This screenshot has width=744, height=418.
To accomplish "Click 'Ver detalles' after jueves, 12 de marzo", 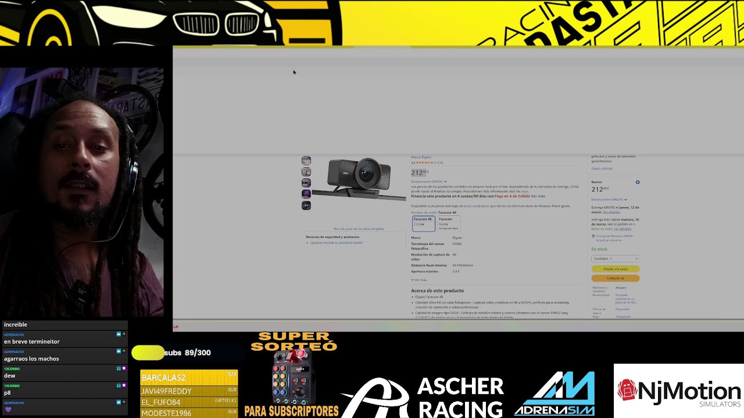I will [x=611, y=212].
